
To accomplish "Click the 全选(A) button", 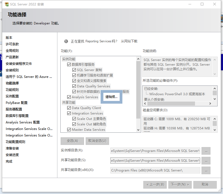I will [72, 141].
